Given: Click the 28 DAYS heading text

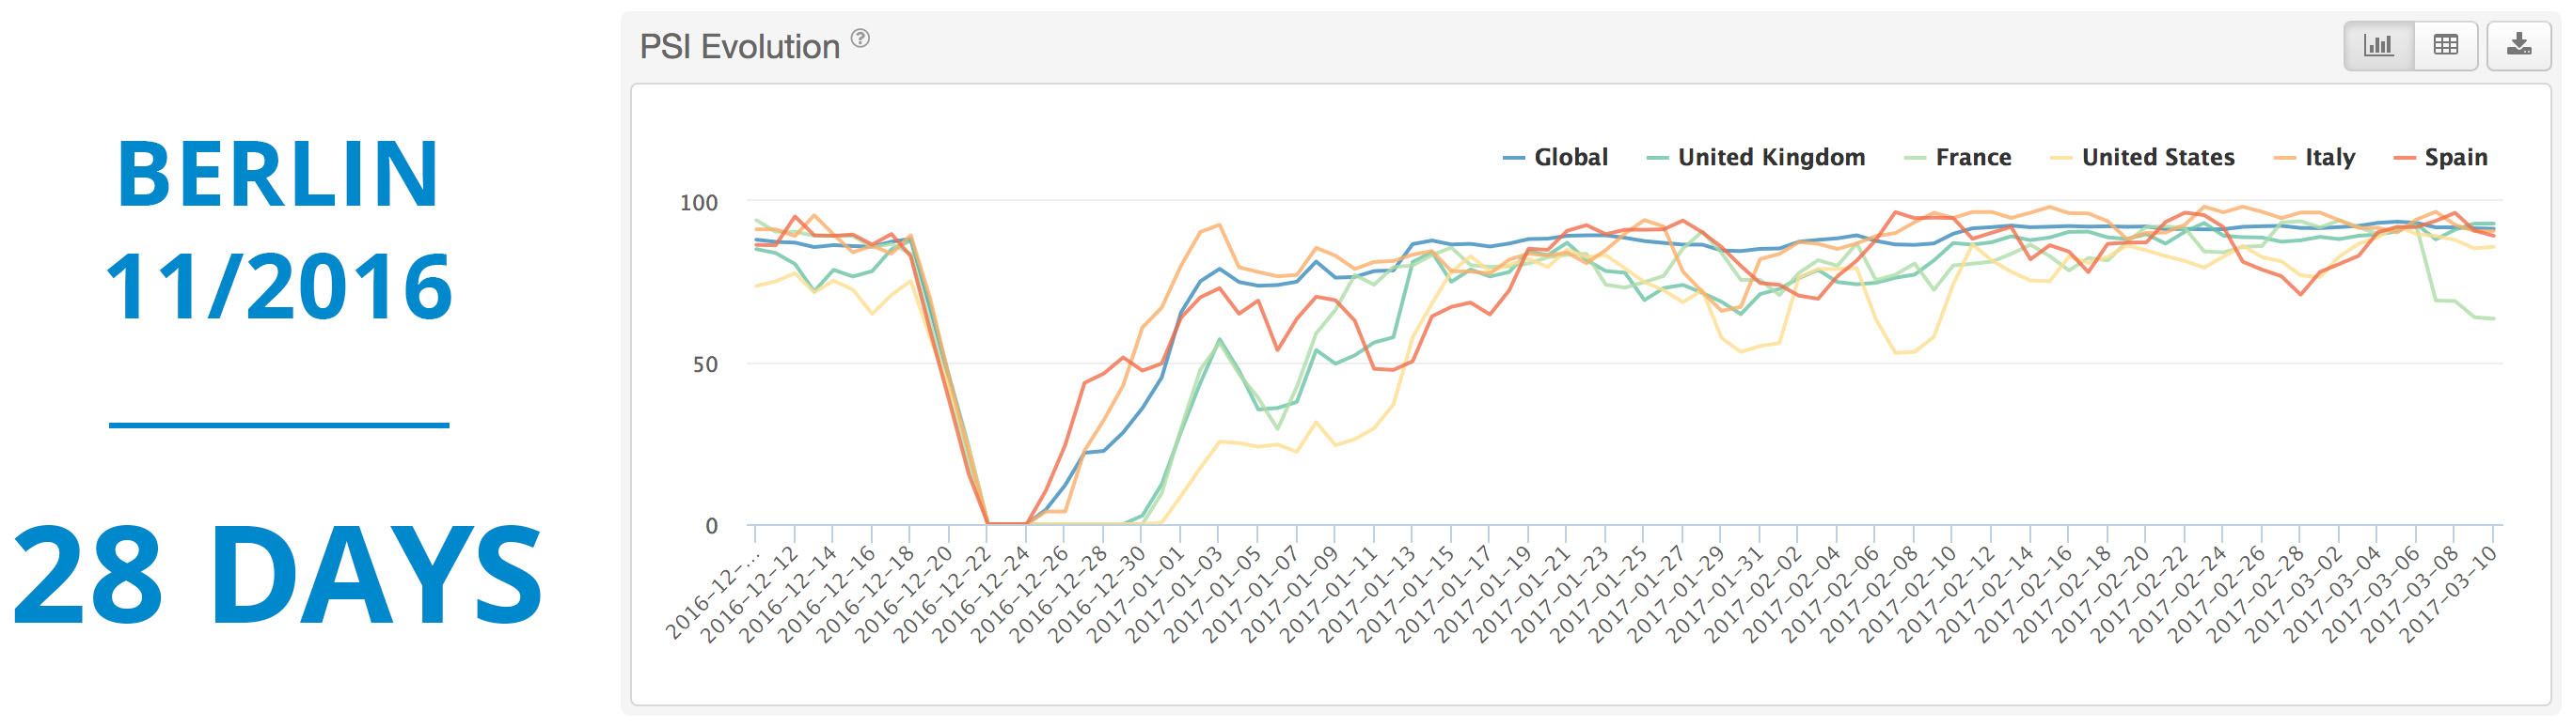Looking at the screenshot, I should (276, 576).
